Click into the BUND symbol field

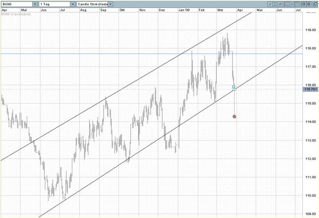[x=17, y=4]
